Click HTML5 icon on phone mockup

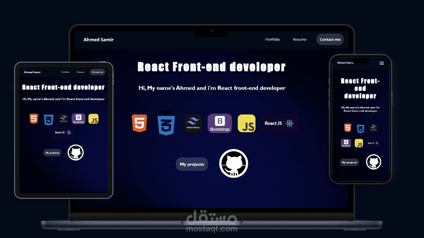pos(348,128)
